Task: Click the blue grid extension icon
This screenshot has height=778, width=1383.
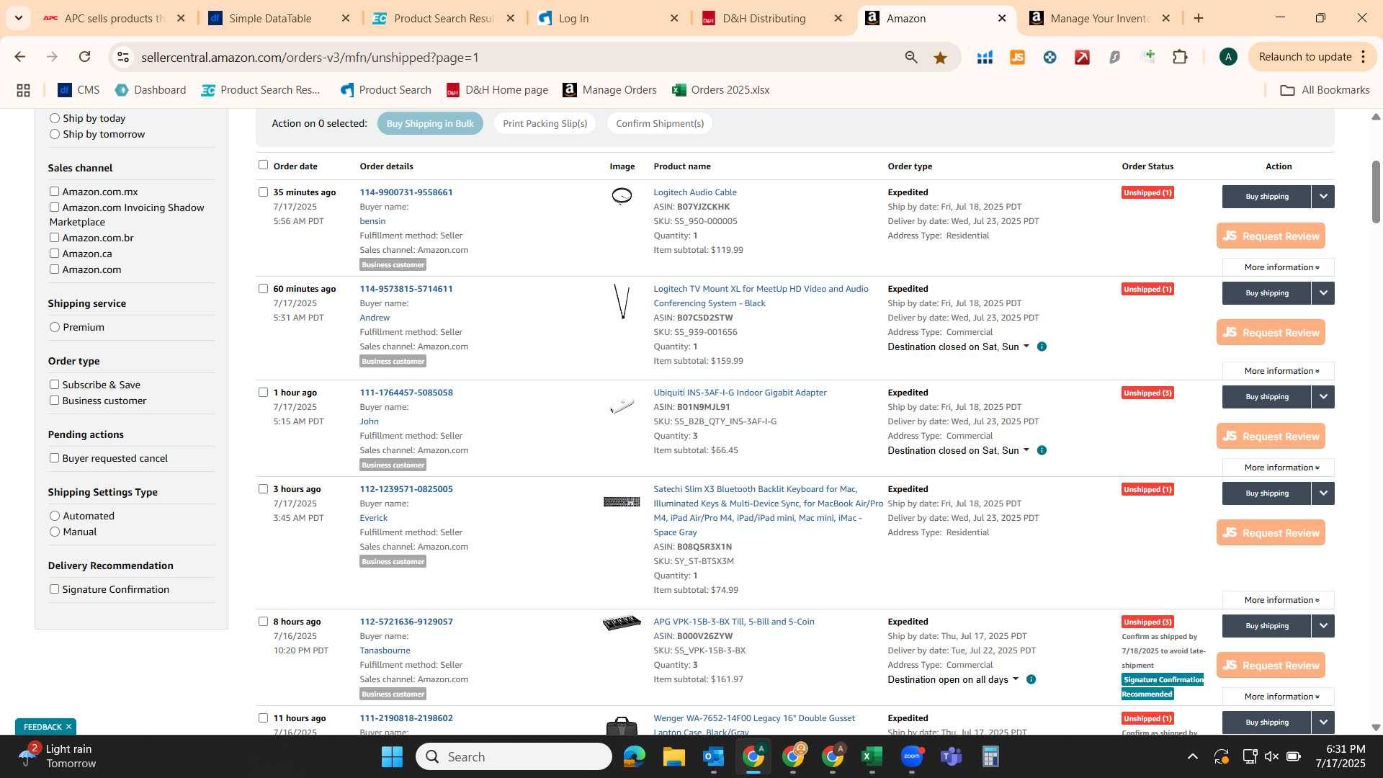Action: (x=985, y=58)
